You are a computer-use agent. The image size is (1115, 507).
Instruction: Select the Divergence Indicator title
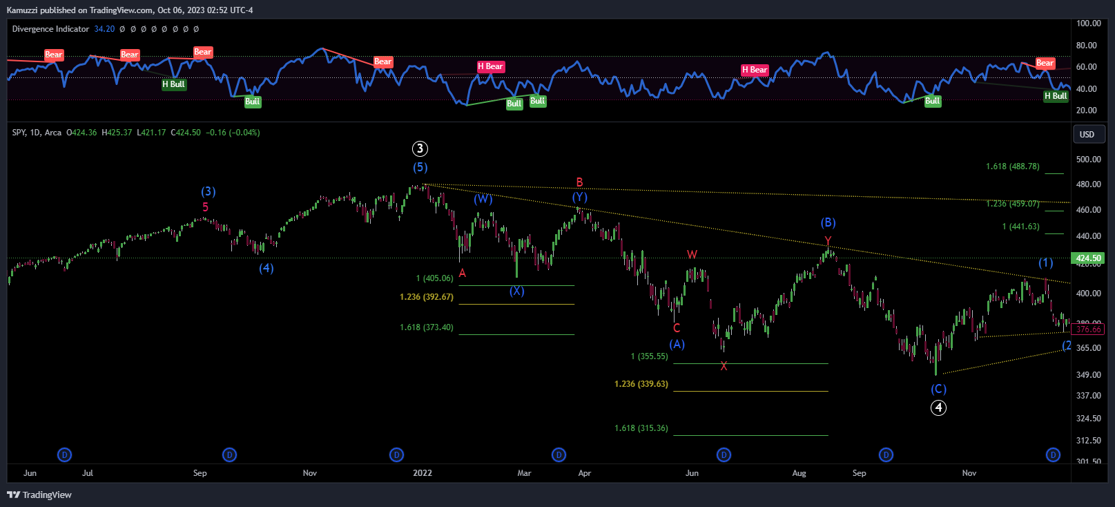tap(50, 29)
